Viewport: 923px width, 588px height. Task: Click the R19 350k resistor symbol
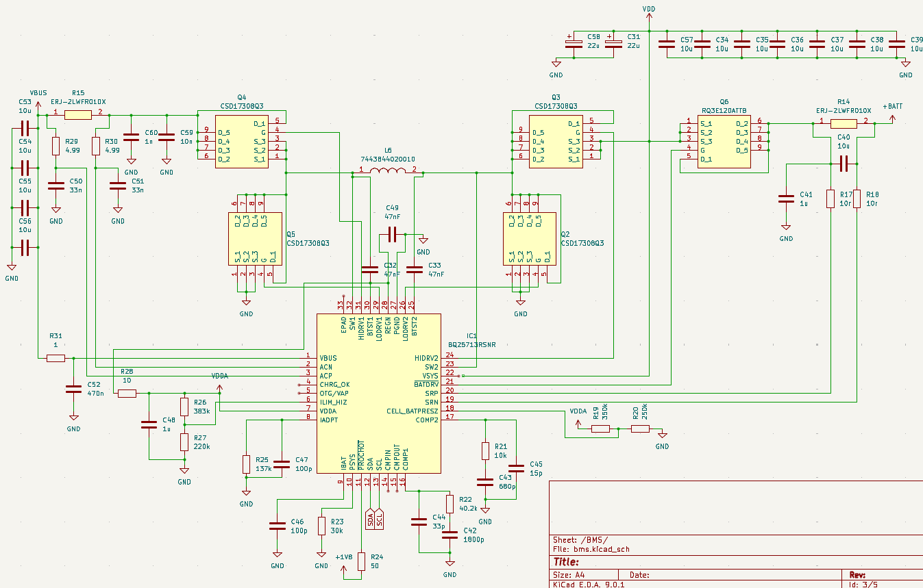pyautogui.click(x=600, y=429)
